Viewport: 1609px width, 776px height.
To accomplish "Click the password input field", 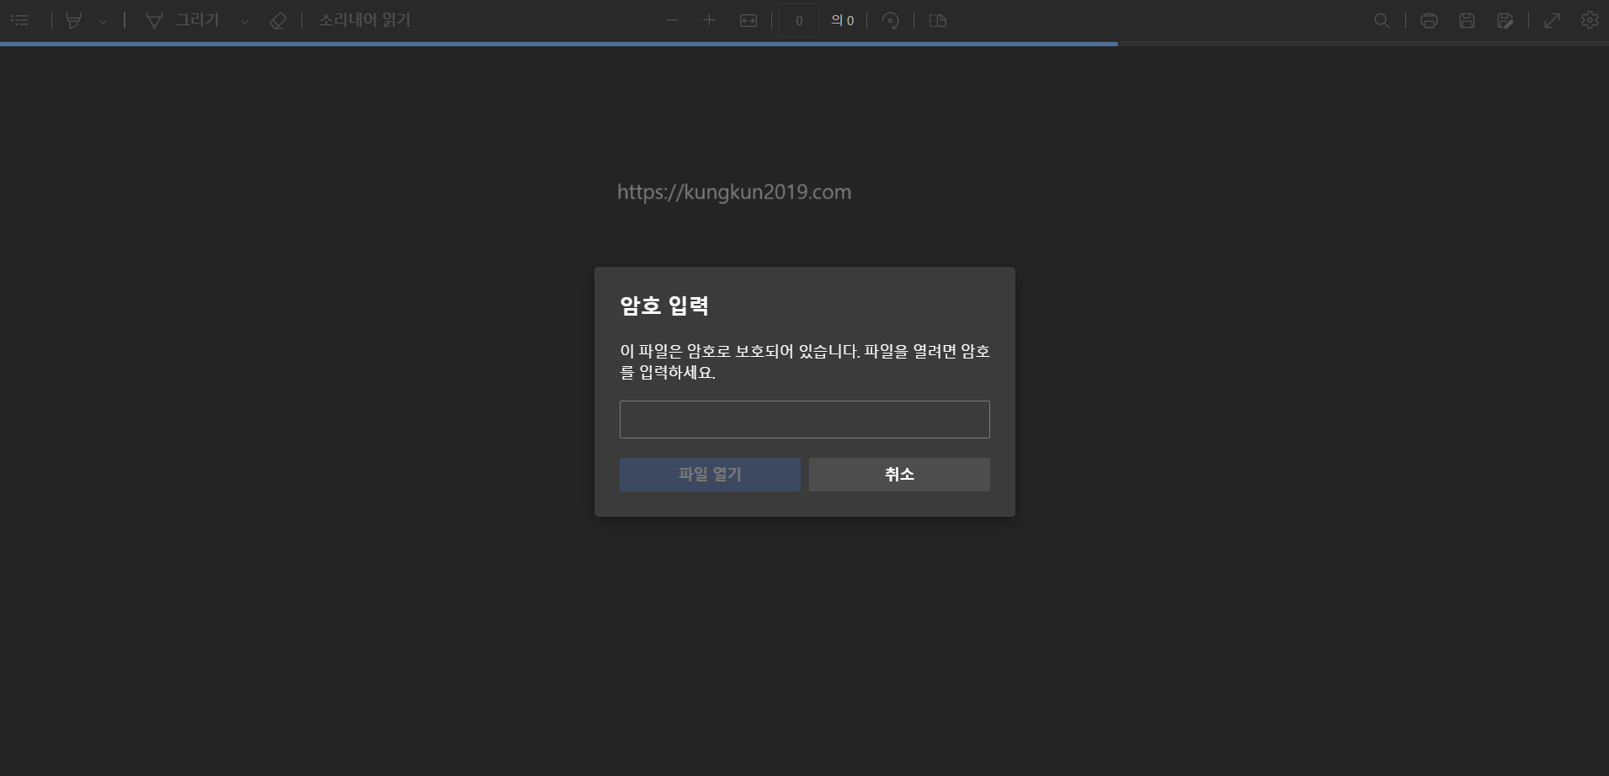I will 803,419.
